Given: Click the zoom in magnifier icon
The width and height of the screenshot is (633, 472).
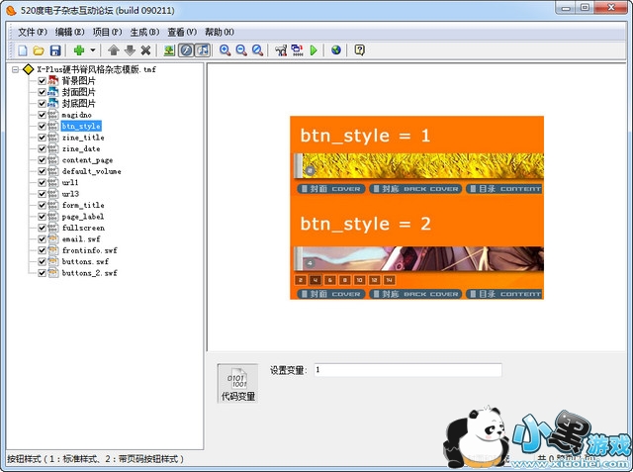Looking at the screenshot, I should coord(226,49).
